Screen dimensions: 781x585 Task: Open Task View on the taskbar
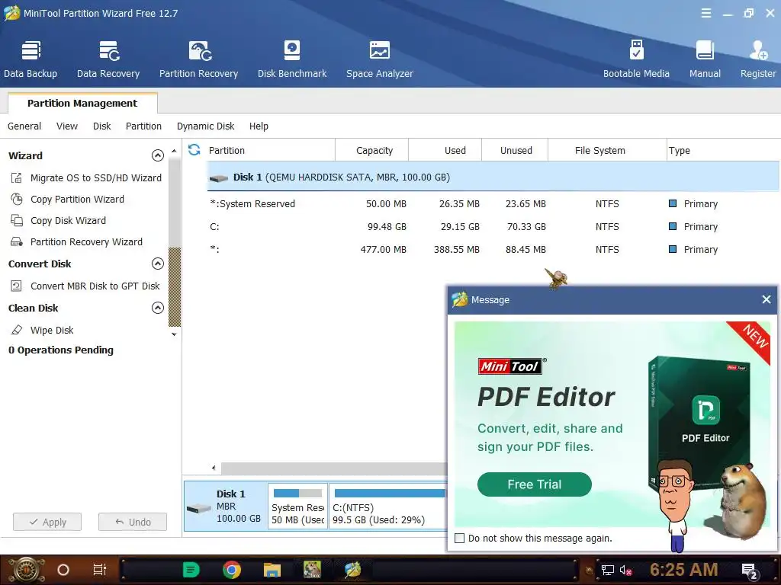(100, 570)
